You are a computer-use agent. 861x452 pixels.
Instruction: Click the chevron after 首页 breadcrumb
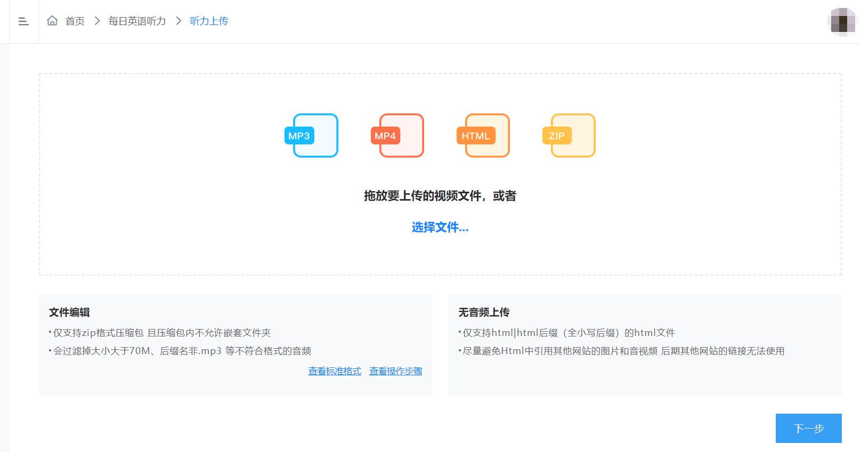pos(97,21)
